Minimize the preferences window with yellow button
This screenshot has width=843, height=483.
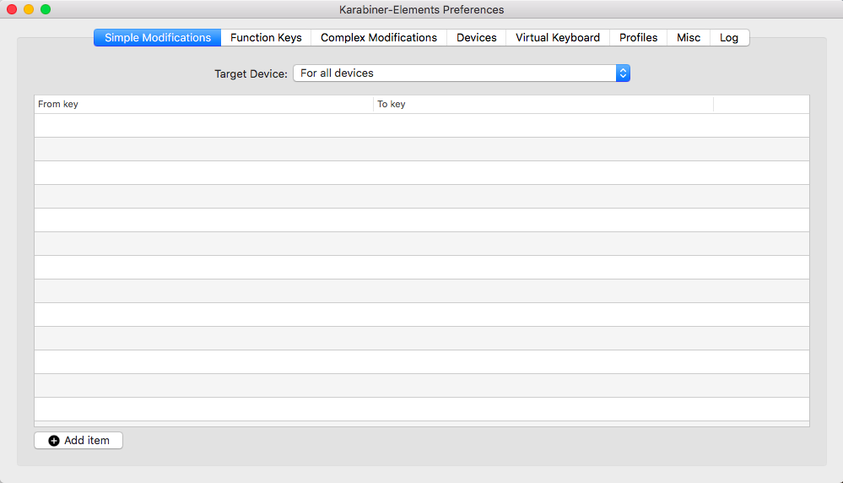[29, 9]
